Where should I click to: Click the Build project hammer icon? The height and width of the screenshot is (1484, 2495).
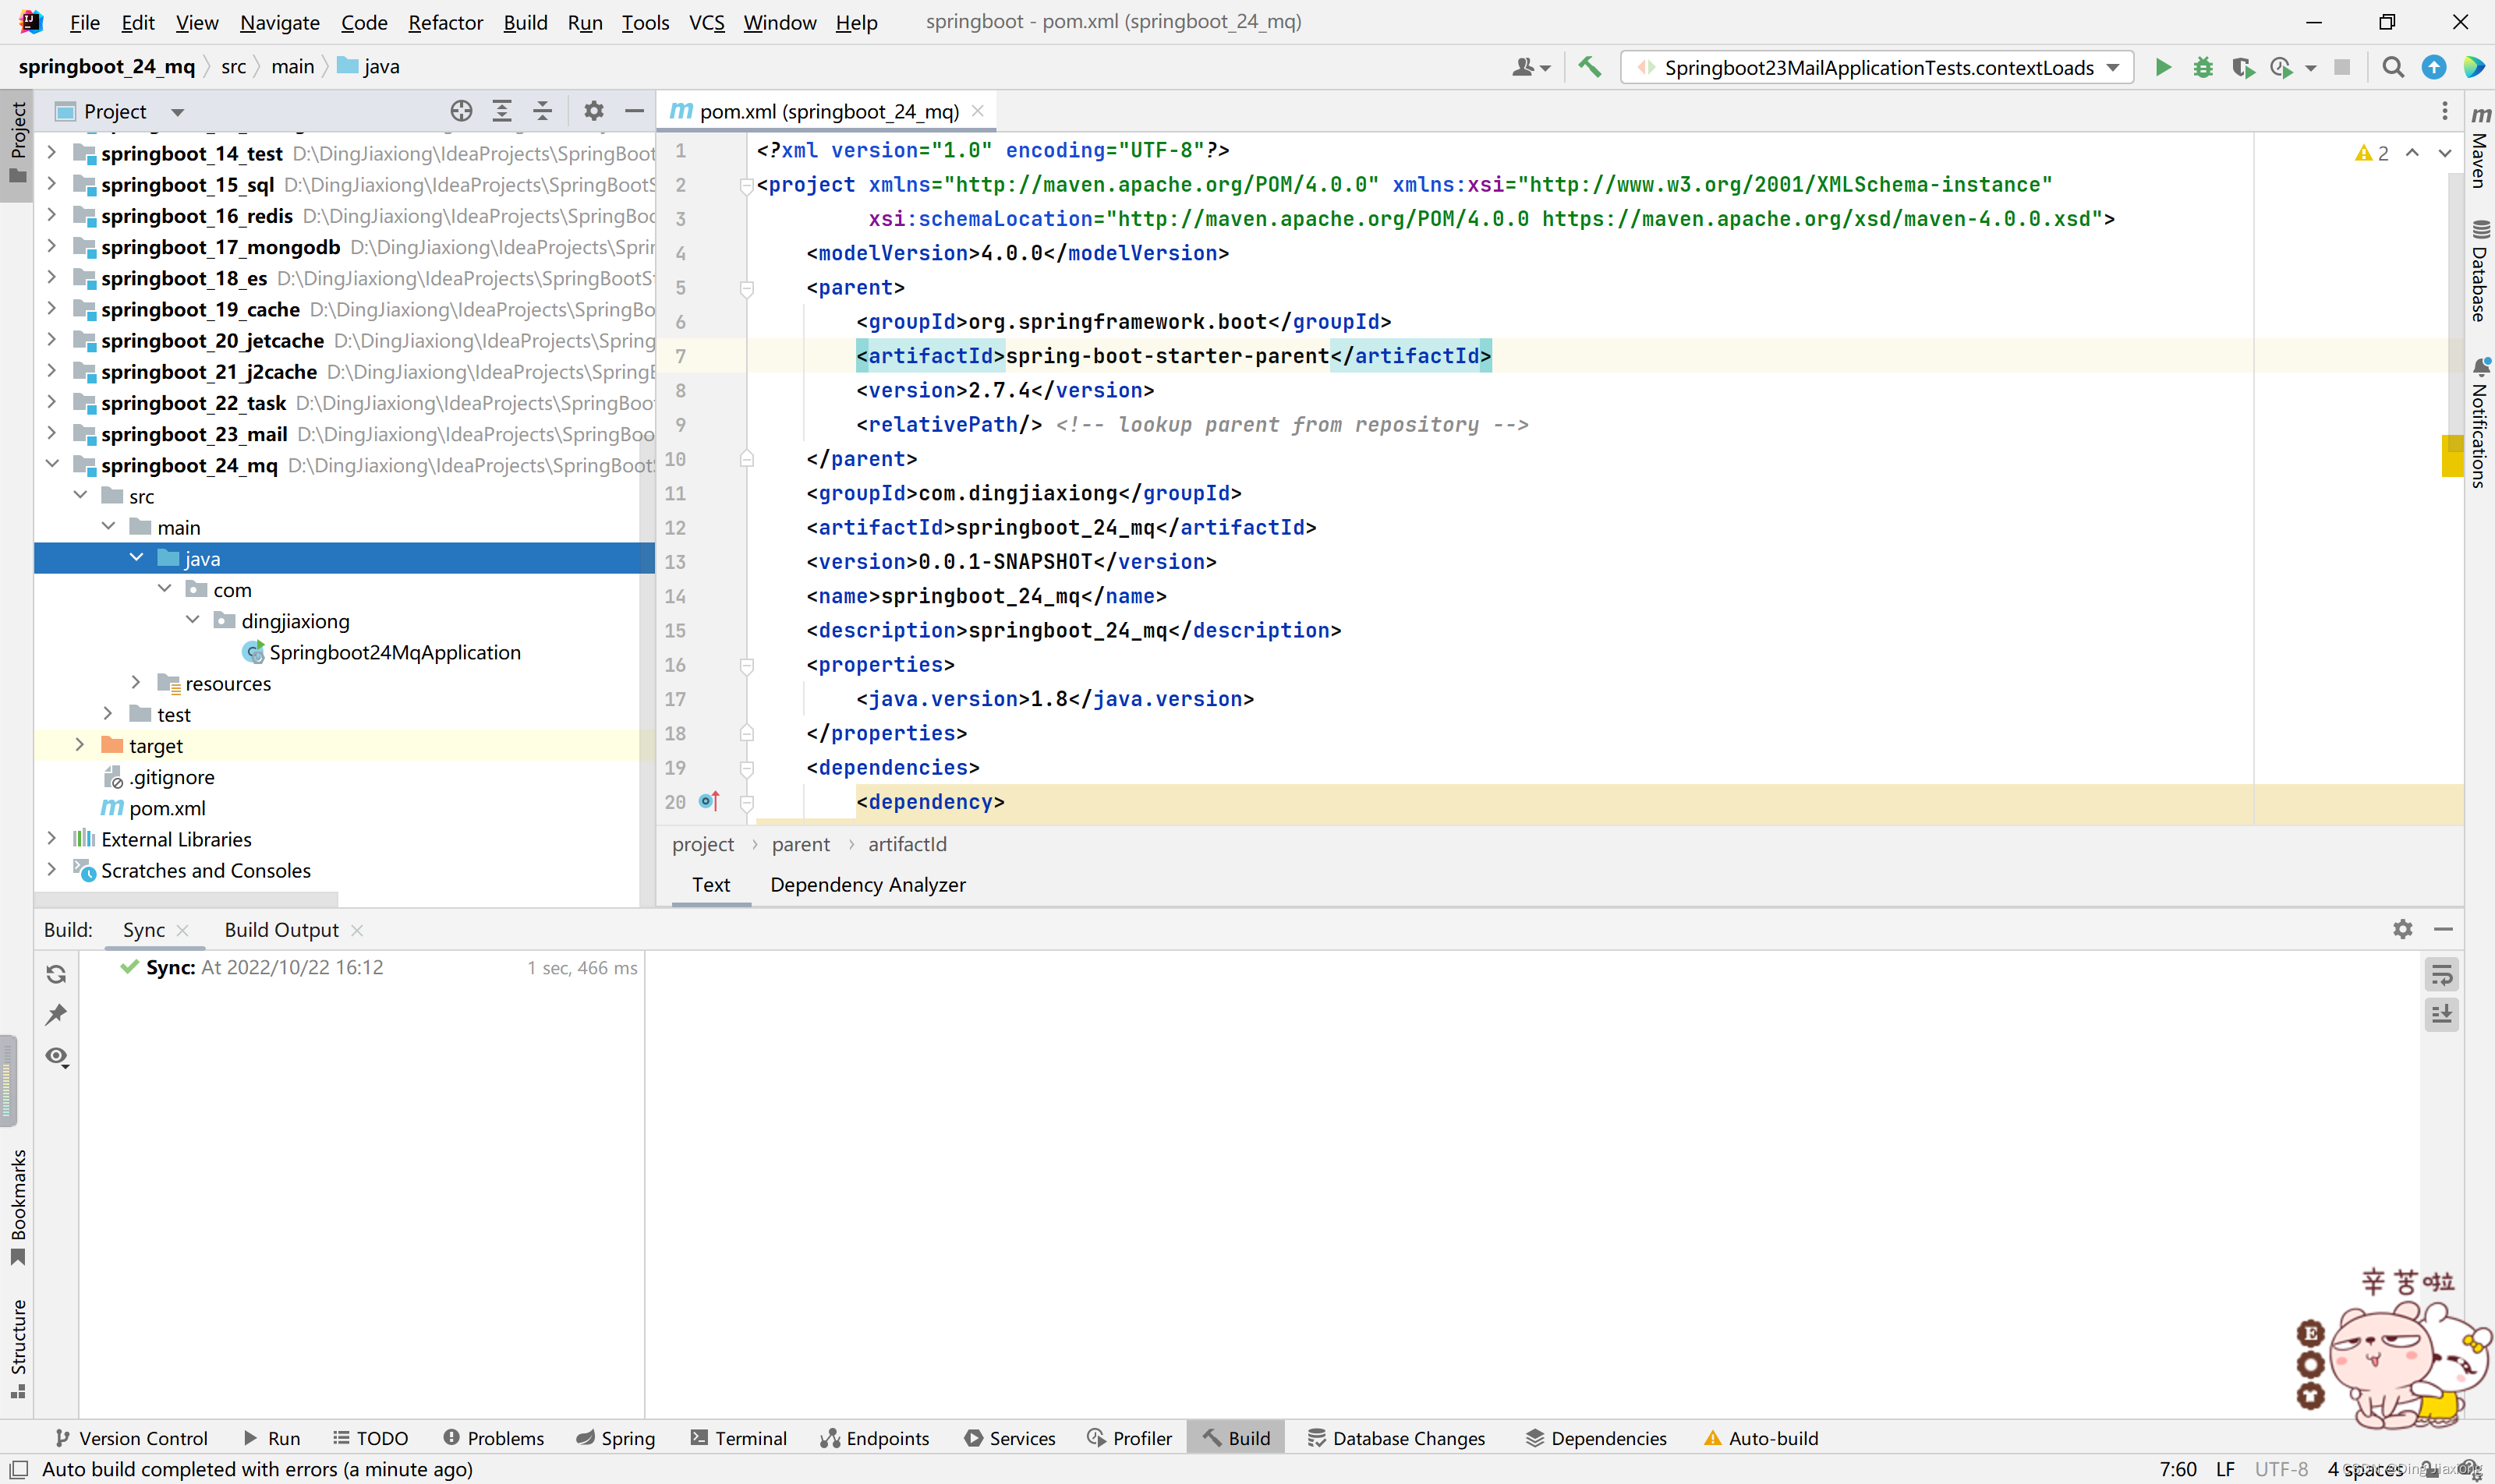pyautogui.click(x=1589, y=67)
